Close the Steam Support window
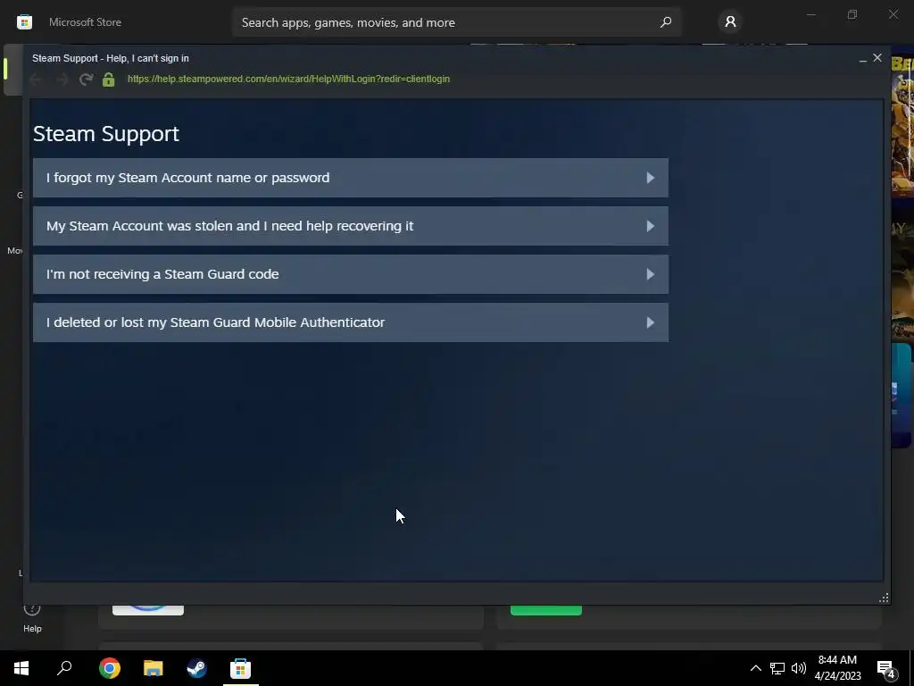Image resolution: width=914 pixels, height=686 pixels. click(x=877, y=58)
